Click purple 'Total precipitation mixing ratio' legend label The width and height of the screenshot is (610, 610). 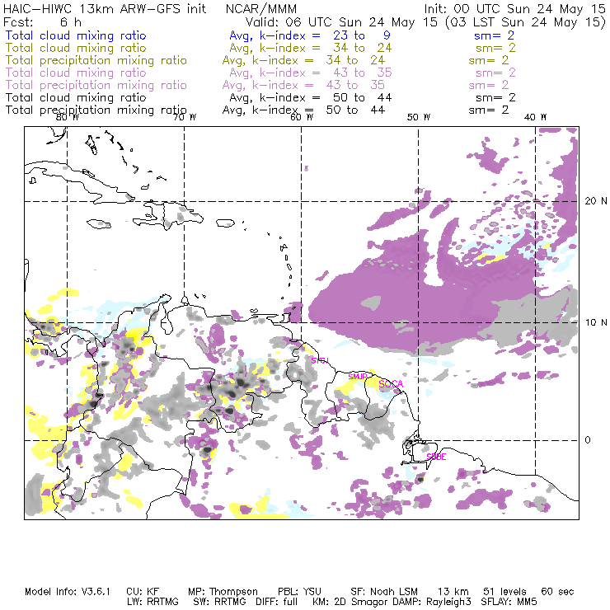tap(96, 85)
